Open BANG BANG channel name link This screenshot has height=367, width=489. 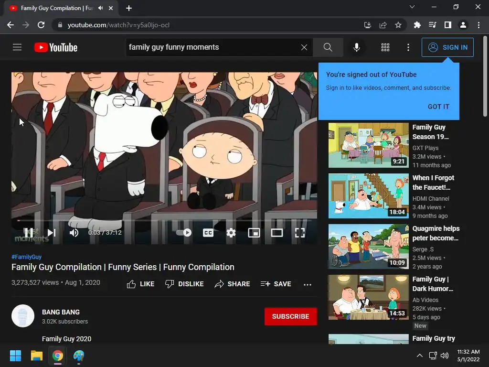(61, 312)
